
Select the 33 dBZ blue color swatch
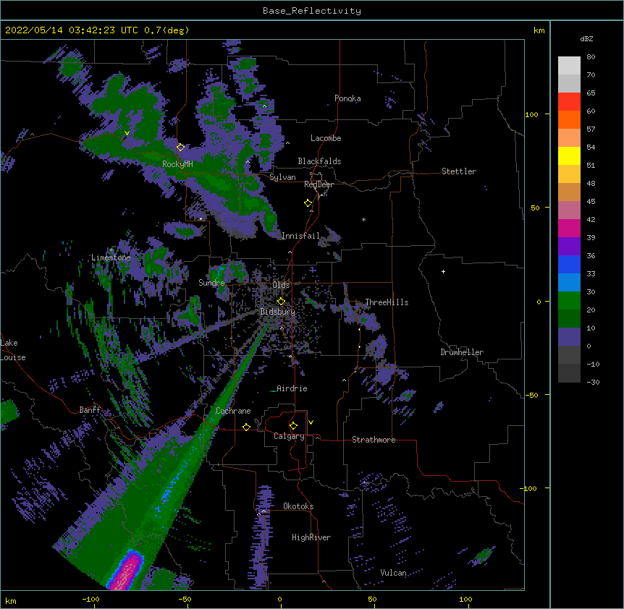(x=569, y=282)
